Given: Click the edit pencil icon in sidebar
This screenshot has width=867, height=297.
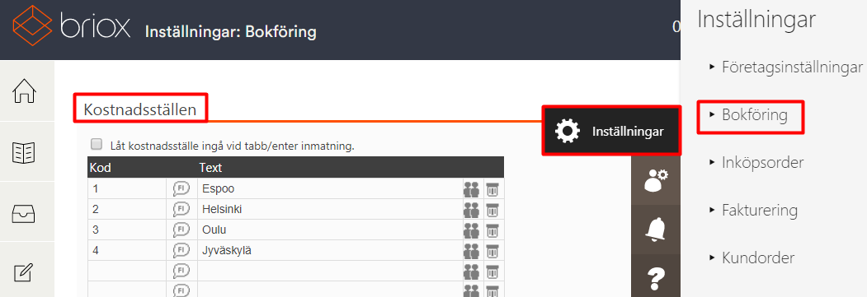Looking at the screenshot, I should [24, 273].
